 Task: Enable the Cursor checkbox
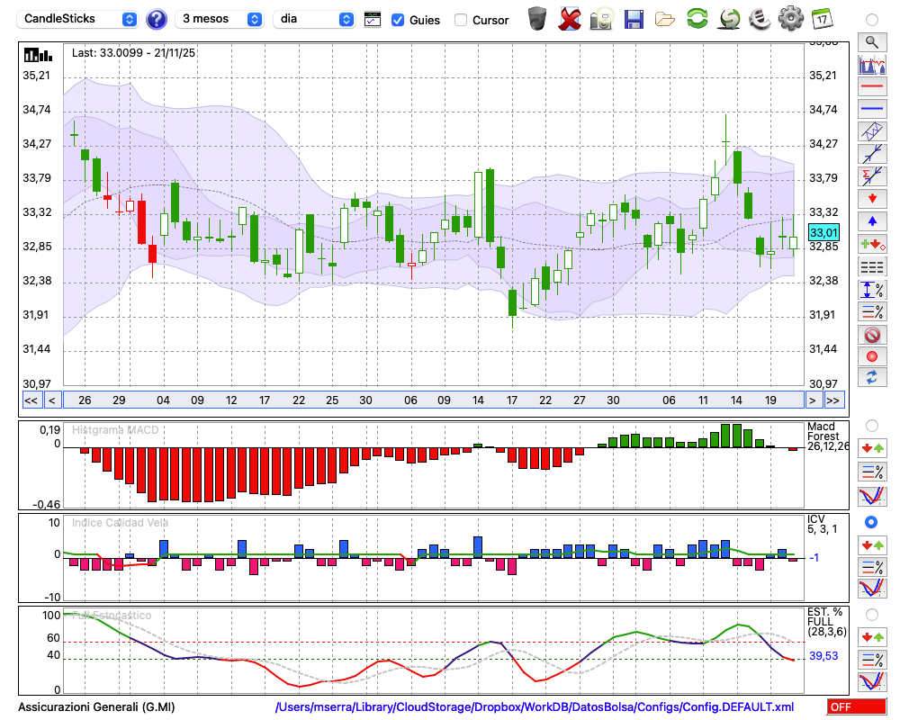(x=461, y=20)
